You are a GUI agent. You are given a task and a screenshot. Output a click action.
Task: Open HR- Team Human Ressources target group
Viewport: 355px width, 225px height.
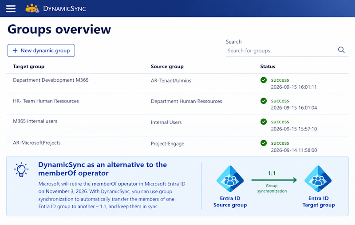tap(46, 101)
